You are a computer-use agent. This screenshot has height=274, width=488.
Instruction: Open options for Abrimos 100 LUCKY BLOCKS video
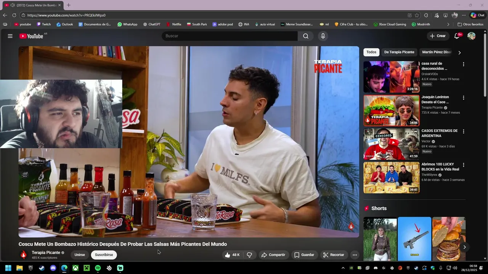[464, 165]
